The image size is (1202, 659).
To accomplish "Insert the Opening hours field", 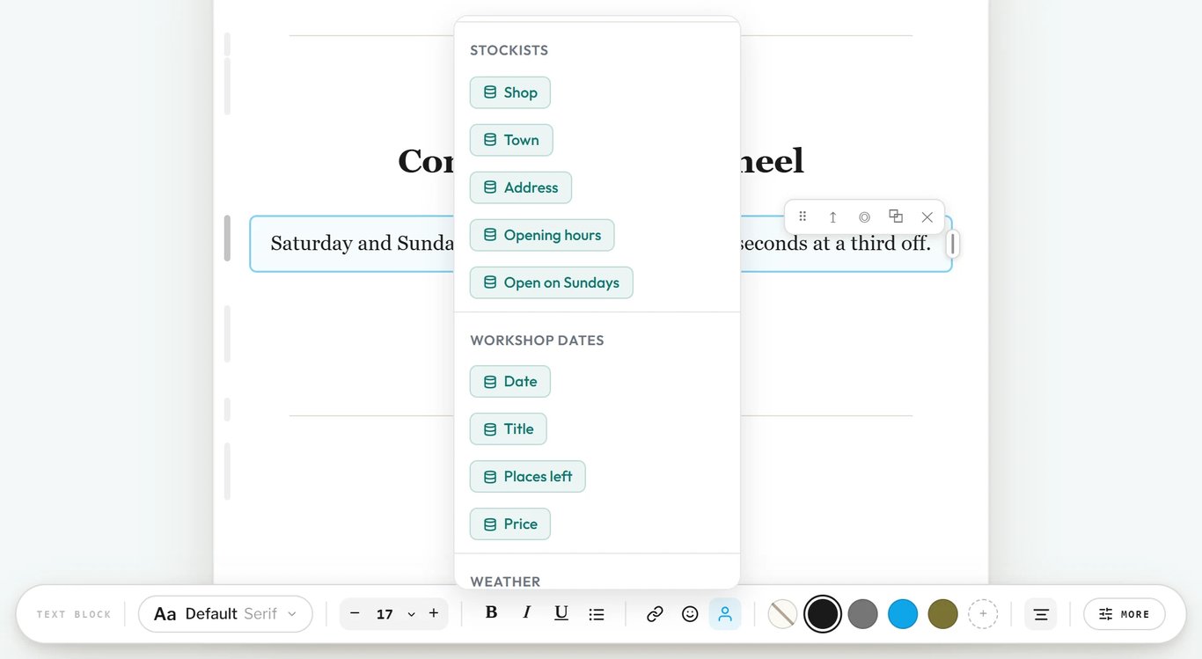I will tap(541, 235).
